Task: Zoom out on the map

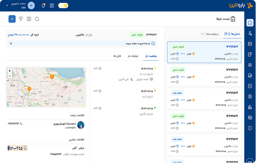Action: [x=10, y=76]
